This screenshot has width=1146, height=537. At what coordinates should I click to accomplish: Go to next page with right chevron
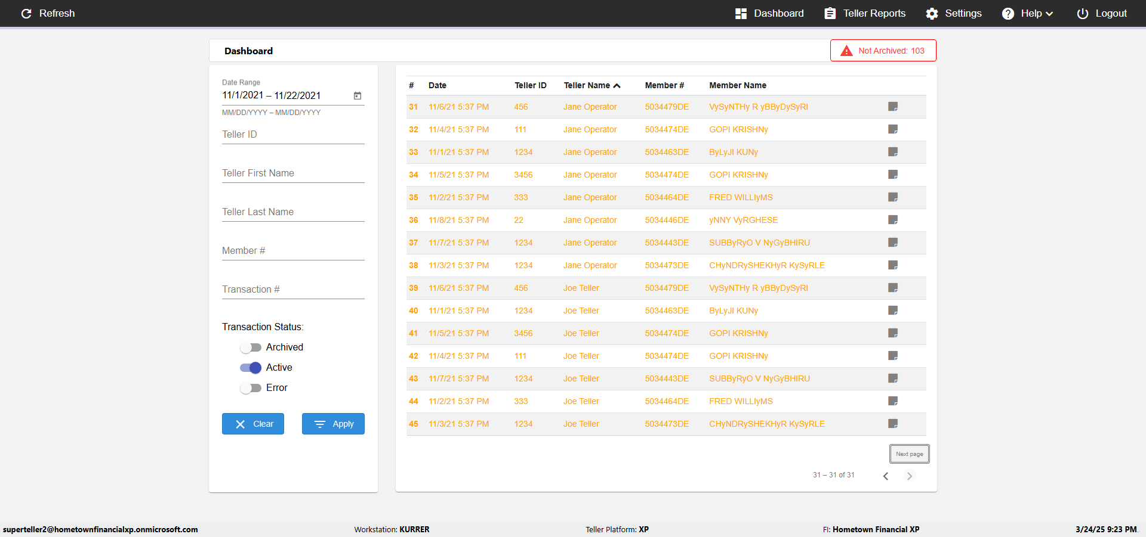[910, 476]
